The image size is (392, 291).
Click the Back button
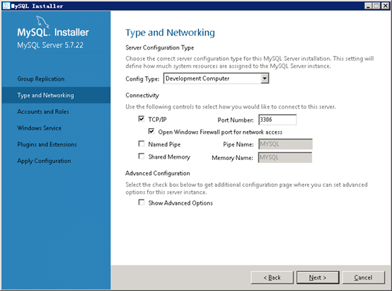coord(272,278)
